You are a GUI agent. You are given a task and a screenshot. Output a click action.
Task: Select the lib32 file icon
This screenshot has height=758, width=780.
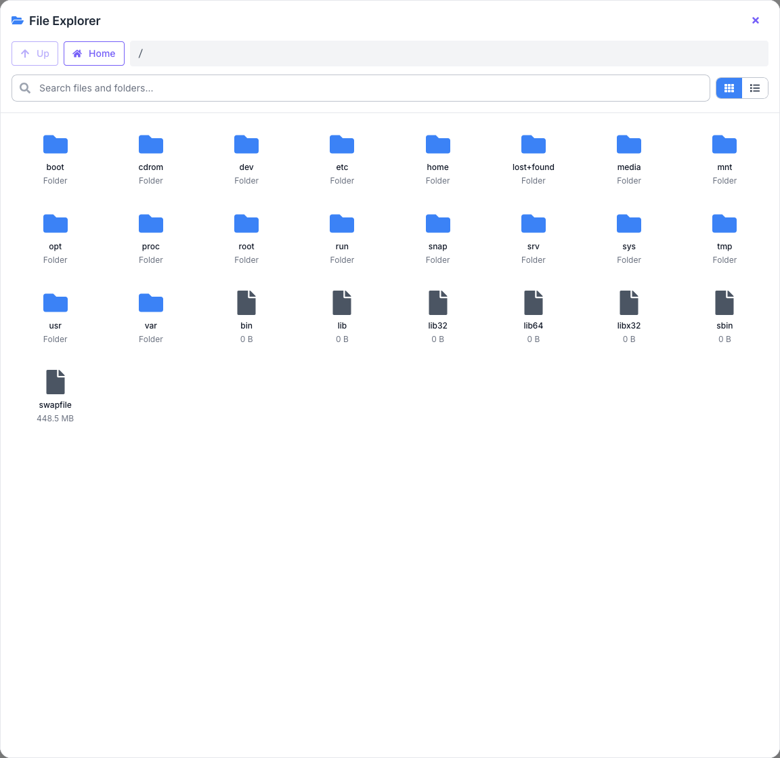(x=438, y=303)
